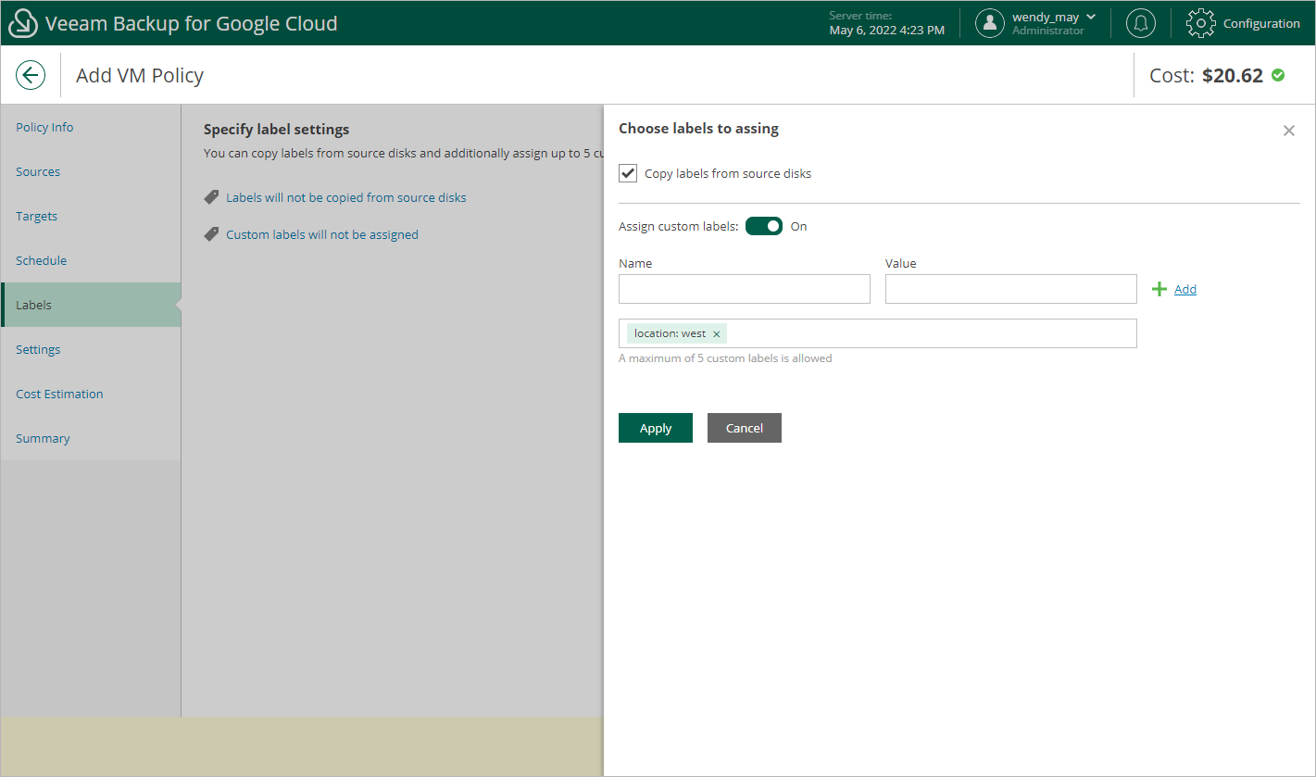Viewport: 1316px width, 777px height.
Task: Click the custom labels list box
Action: (878, 333)
